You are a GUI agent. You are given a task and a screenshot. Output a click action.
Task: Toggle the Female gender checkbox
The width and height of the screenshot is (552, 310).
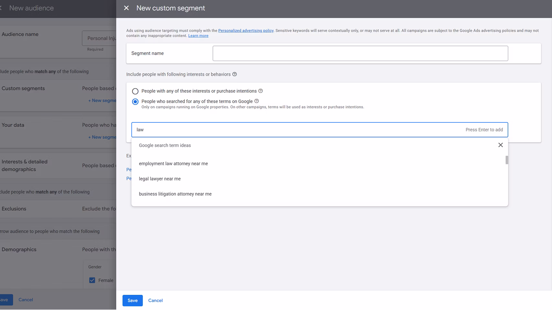[92, 280]
